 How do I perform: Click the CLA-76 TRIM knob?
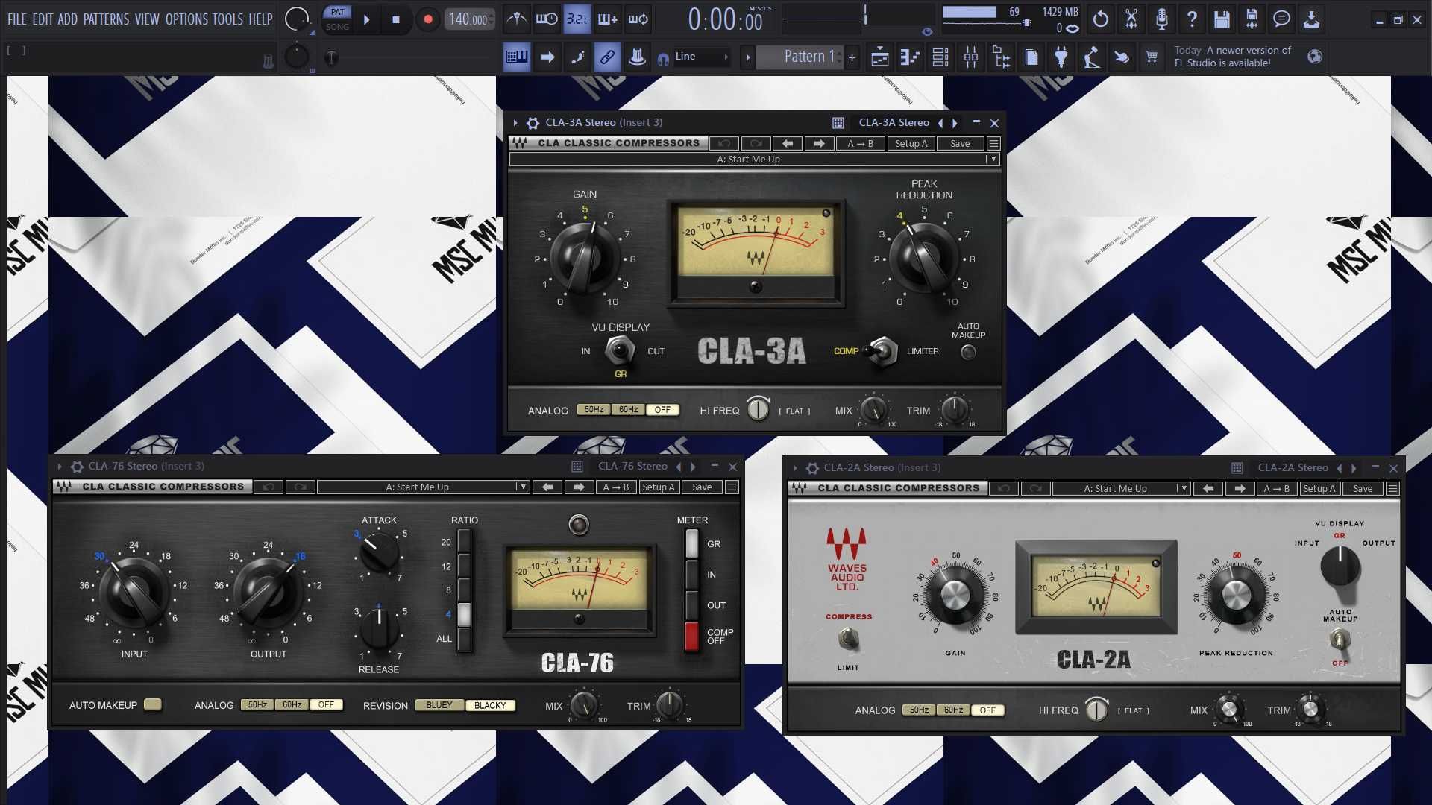(670, 704)
